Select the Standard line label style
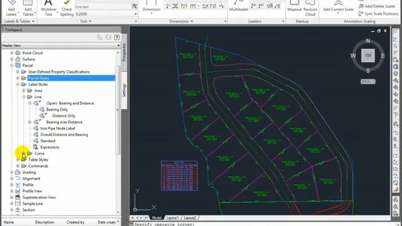This screenshot has width=402, height=226. pos(48,141)
